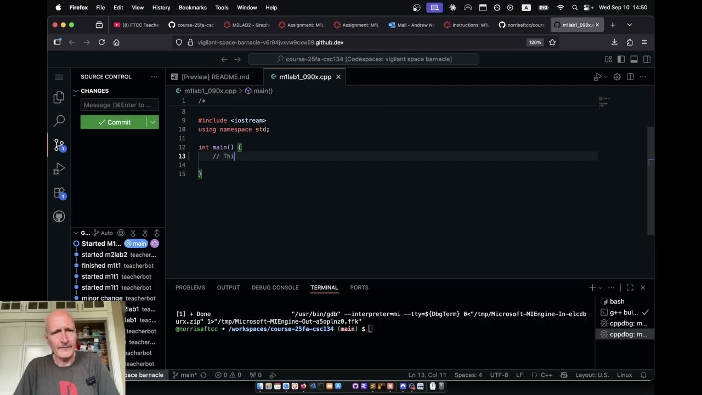Click go to current history item target icon

121,233
